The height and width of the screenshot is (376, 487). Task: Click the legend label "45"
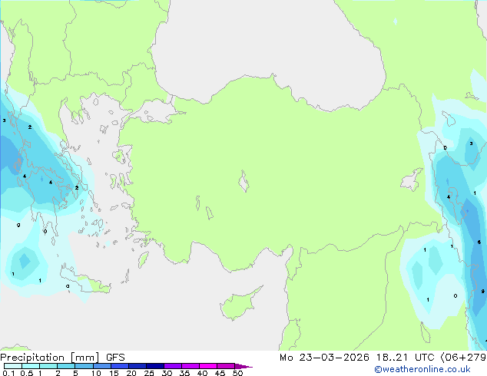tap(220, 373)
